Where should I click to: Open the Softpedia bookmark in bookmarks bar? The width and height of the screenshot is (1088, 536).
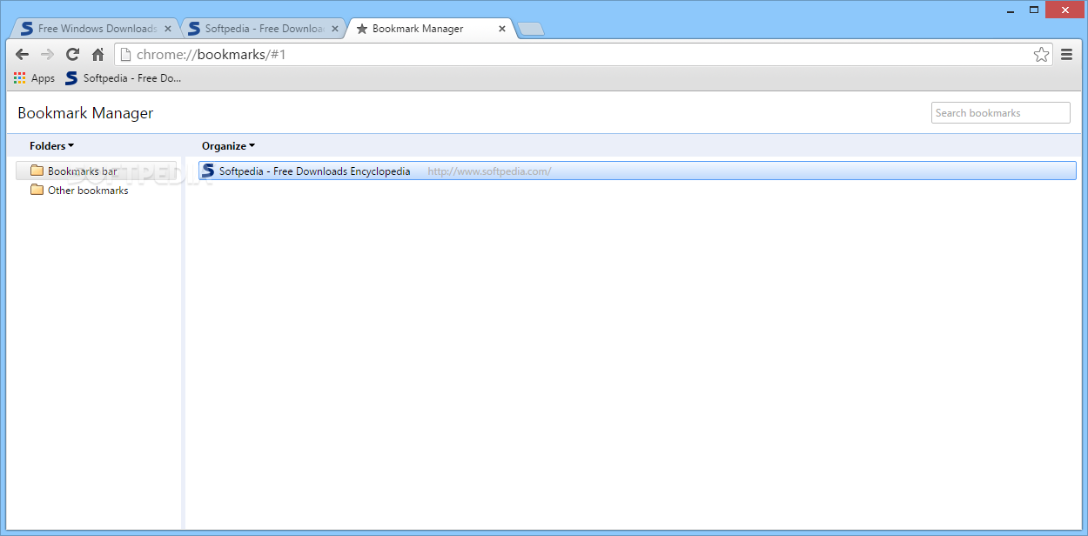coord(123,78)
